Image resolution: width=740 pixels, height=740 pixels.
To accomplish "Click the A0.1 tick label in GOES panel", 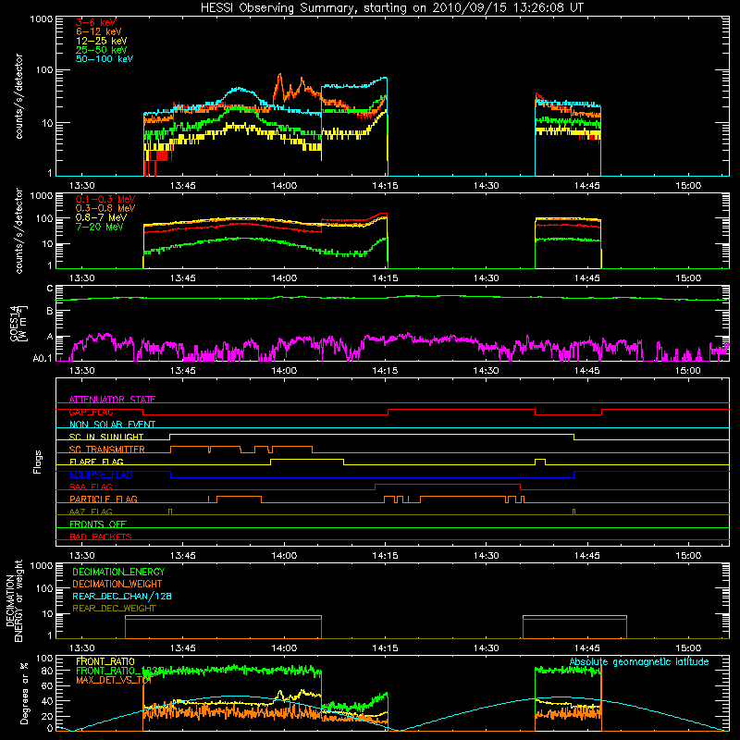I will click(43, 358).
